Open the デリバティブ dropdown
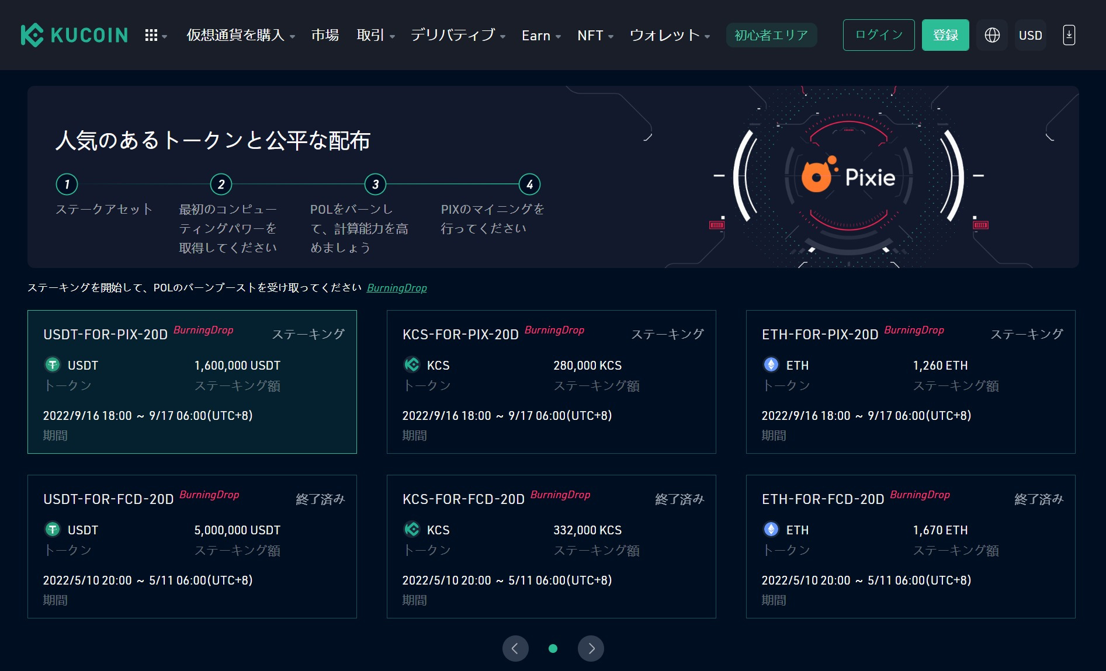1106x671 pixels. (x=454, y=35)
